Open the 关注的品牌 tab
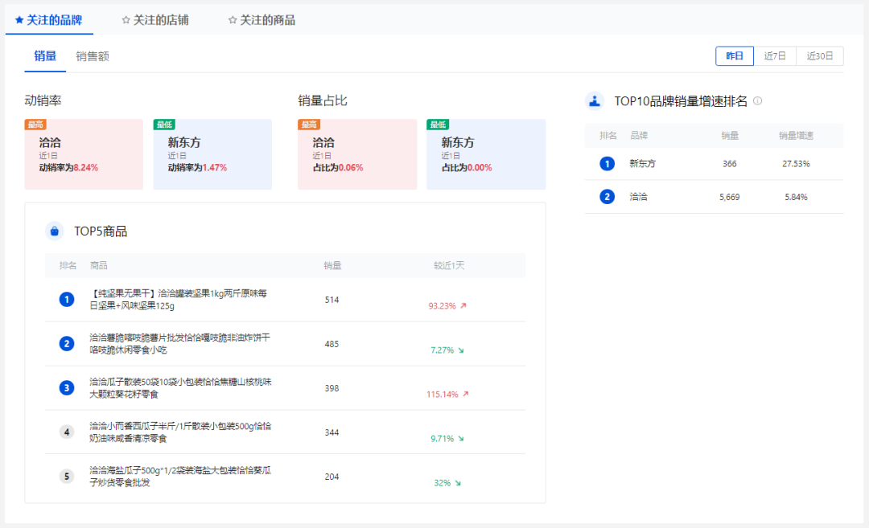This screenshot has height=528, width=869. coord(49,20)
